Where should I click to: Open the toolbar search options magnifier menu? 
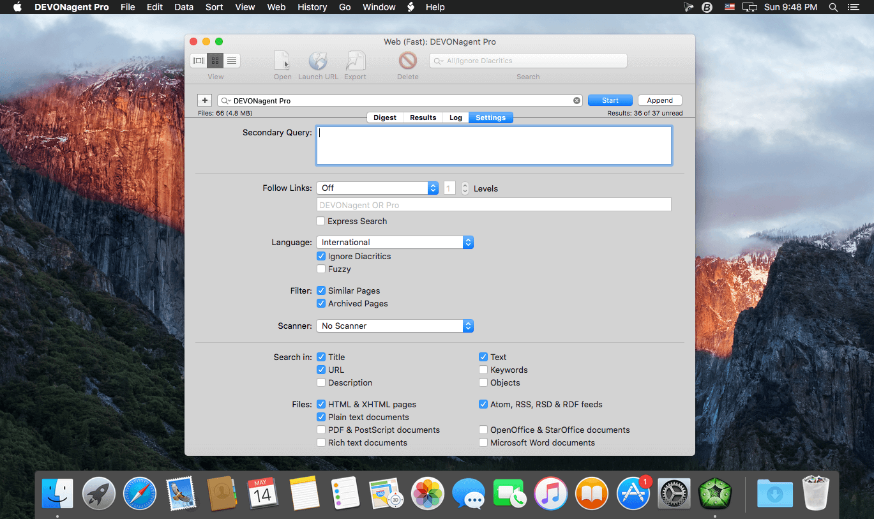point(439,61)
